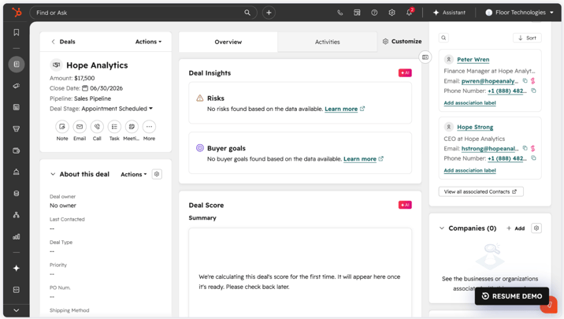Add a company with Add button
The height and width of the screenshot is (319, 564).
click(x=515, y=228)
